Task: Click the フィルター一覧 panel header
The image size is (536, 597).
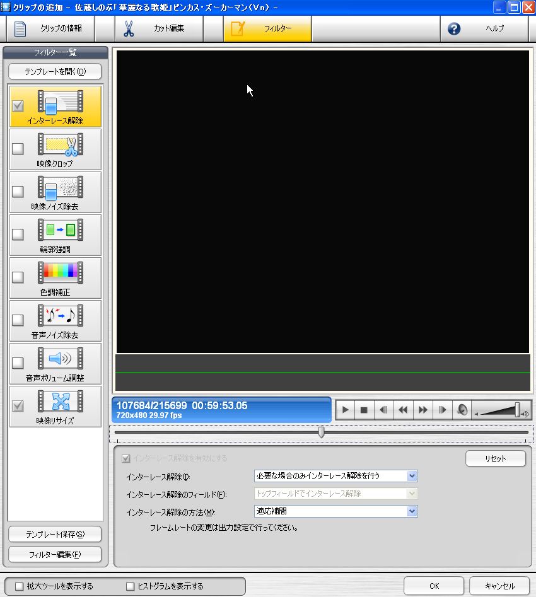Action: coord(55,52)
